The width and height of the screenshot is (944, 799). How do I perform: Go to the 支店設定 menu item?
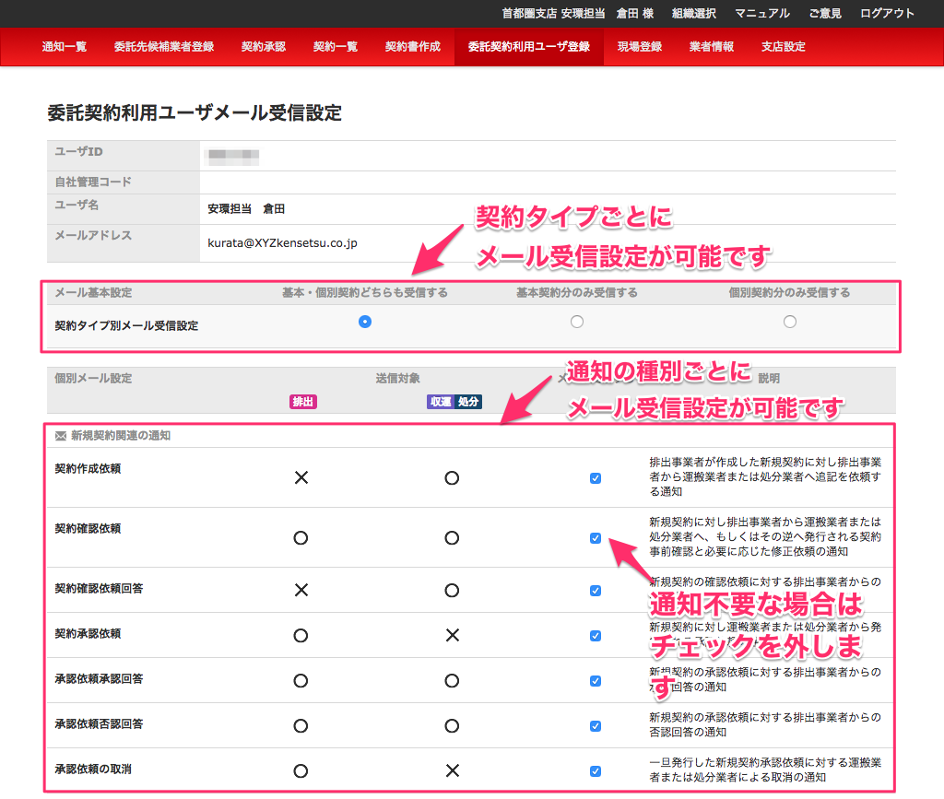tap(783, 46)
